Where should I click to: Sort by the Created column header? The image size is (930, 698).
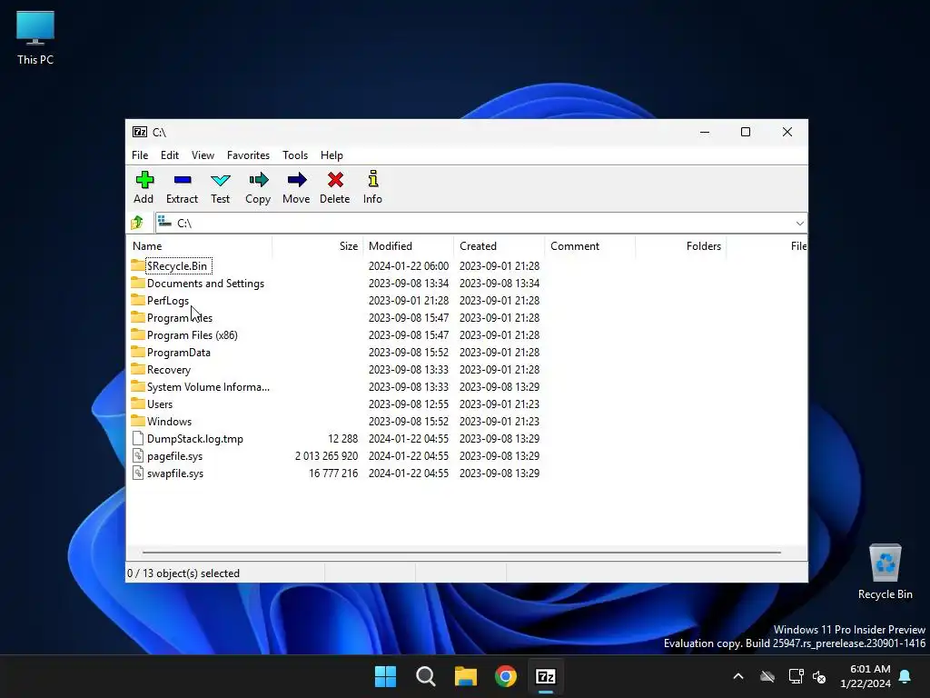(499, 245)
